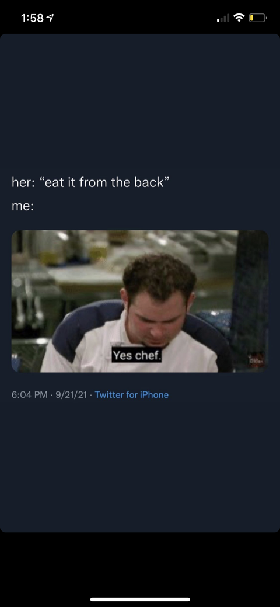280x607 pixels.
Task: Tap the 9/21/21 tweet date
Action: (71, 395)
